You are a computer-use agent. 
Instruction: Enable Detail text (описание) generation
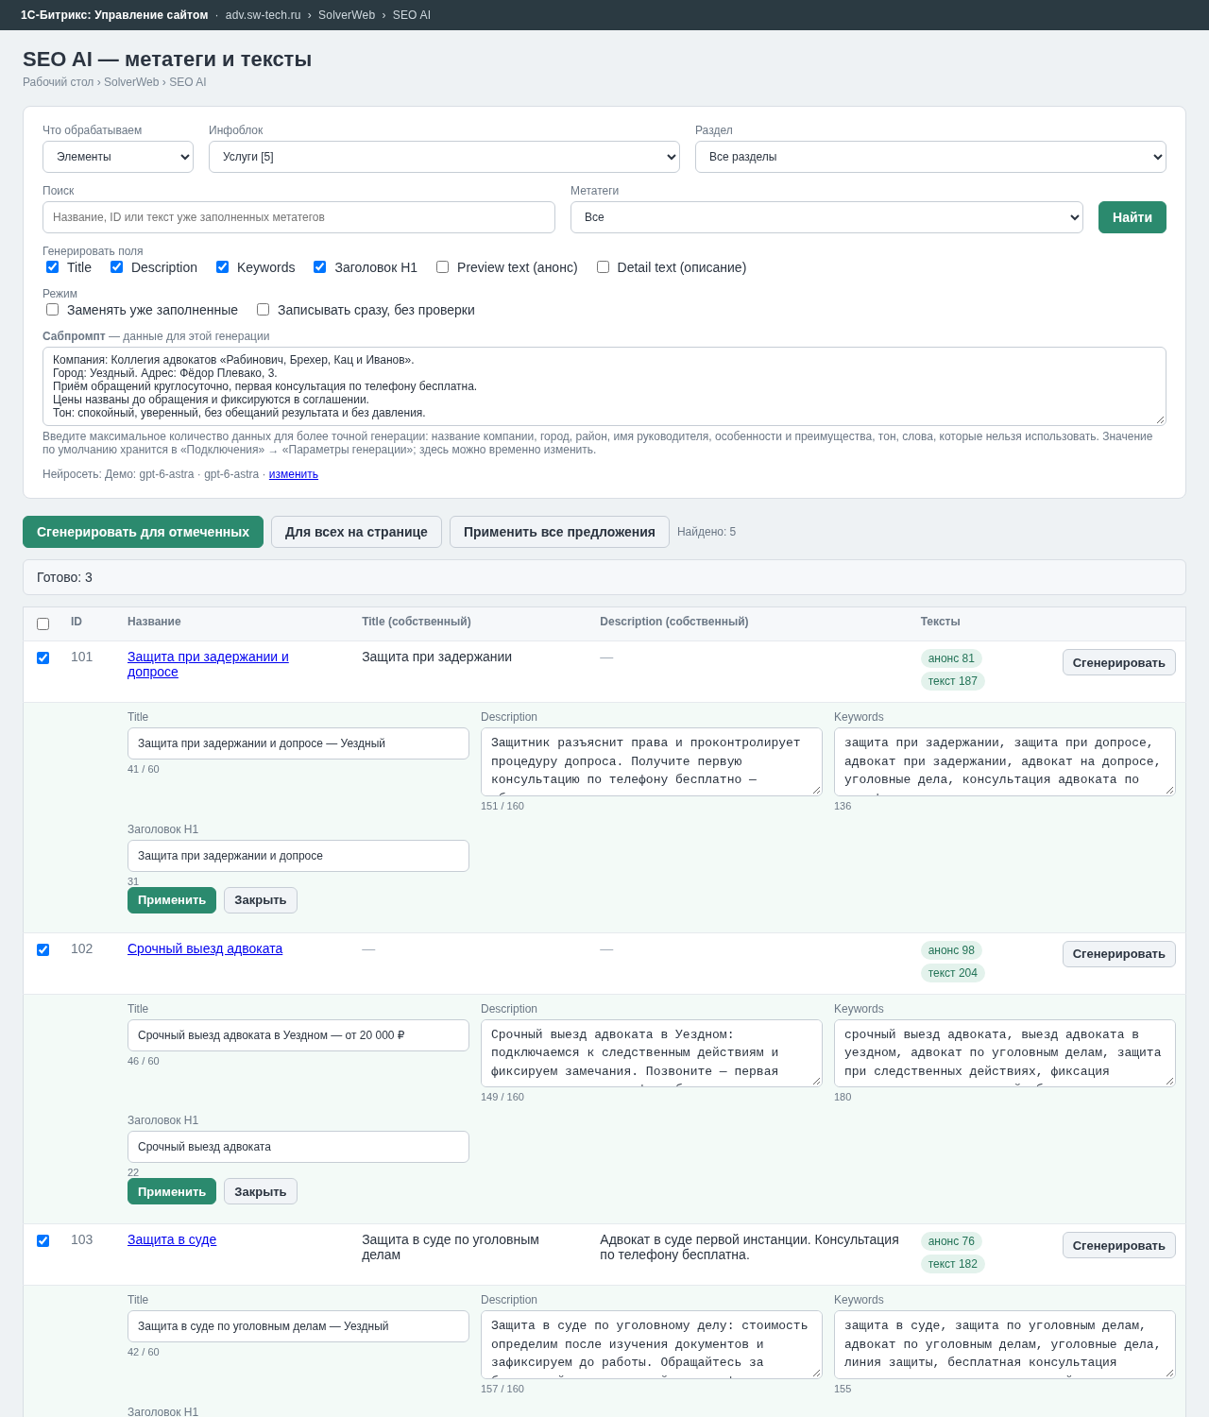[x=604, y=267]
